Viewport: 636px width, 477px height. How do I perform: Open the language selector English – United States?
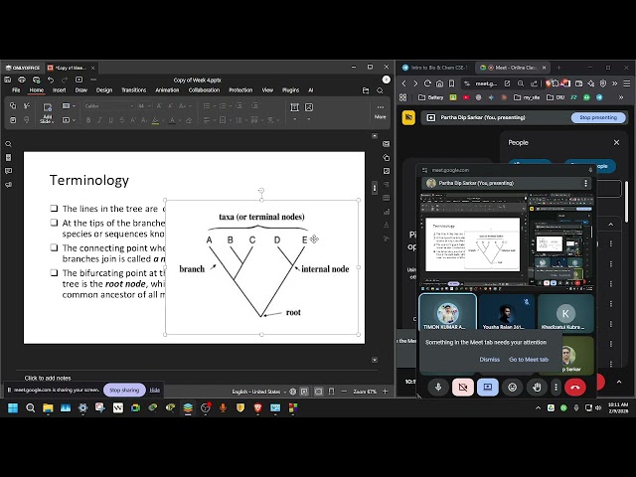(x=258, y=392)
